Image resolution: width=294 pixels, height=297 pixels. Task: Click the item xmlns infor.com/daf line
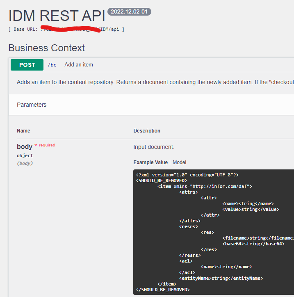pos(205,186)
